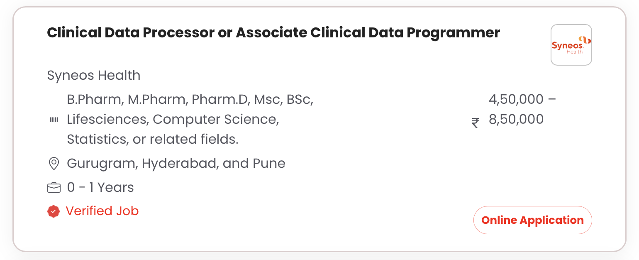Image resolution: width=639 pixels, height=260 pixels.
Task: Click the Health subtitle under Syneos logo
Action: coord(574,51)
